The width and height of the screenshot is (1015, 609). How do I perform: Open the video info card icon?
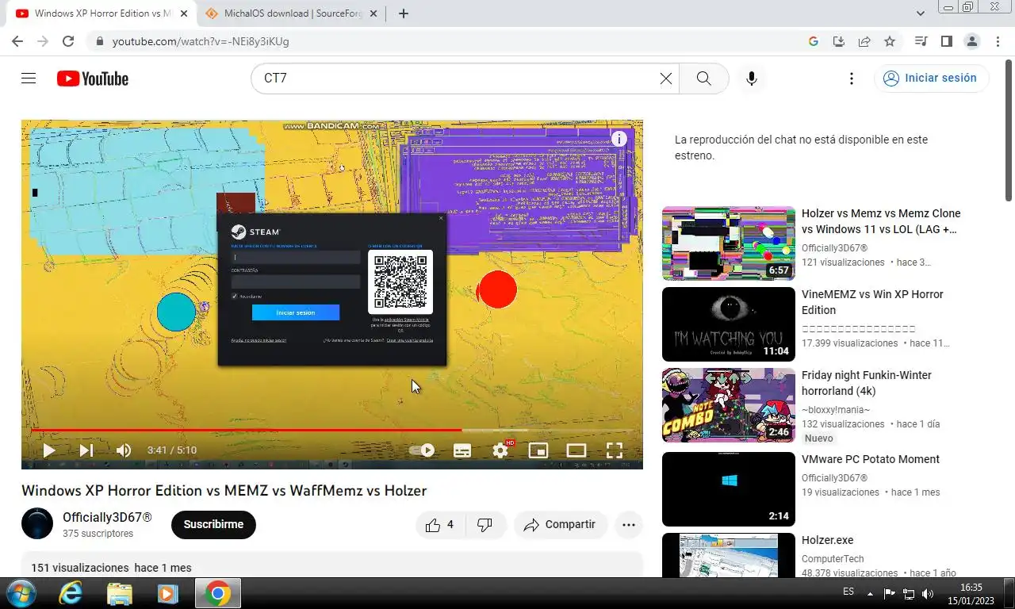tap(619, 140)
